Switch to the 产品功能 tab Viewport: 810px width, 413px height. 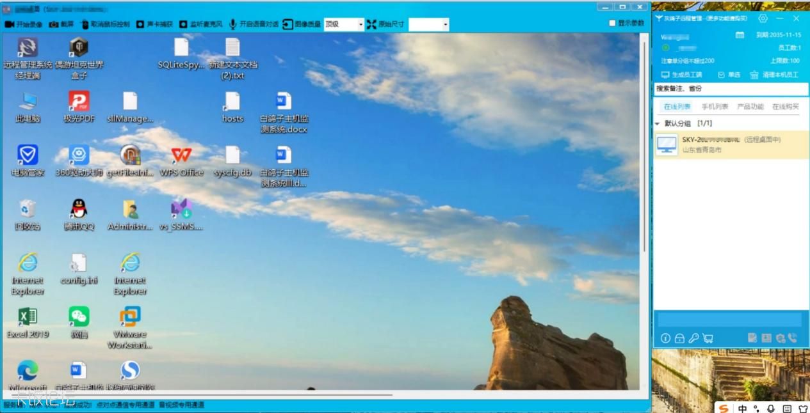750,107
